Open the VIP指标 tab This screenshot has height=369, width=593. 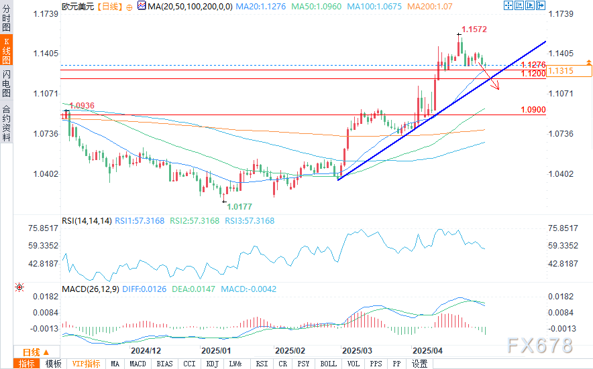tap(87, 364)
